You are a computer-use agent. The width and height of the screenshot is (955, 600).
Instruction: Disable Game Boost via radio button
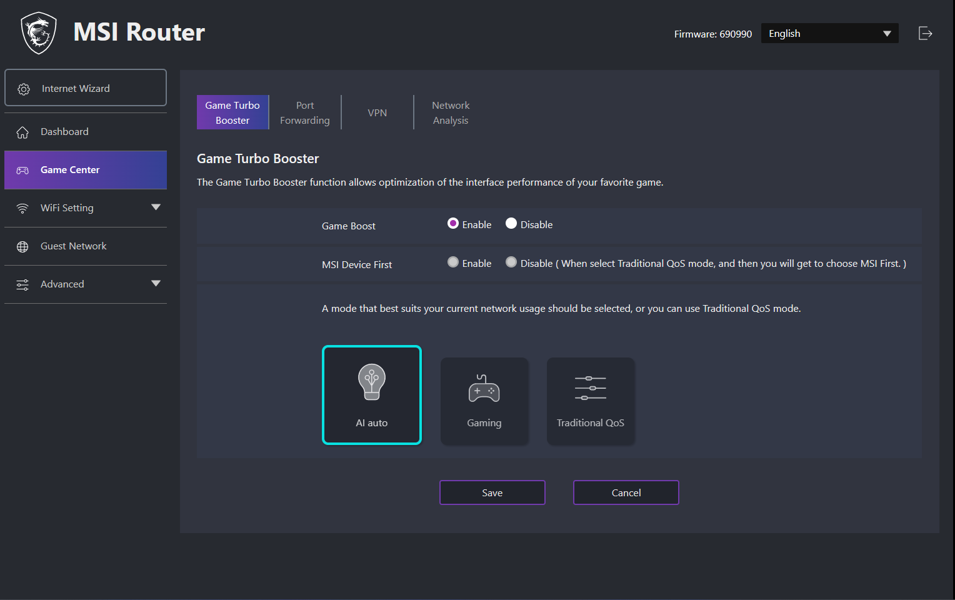511,224
